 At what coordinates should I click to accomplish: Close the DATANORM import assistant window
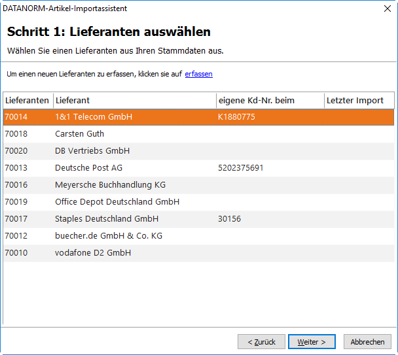click(388, 8)
